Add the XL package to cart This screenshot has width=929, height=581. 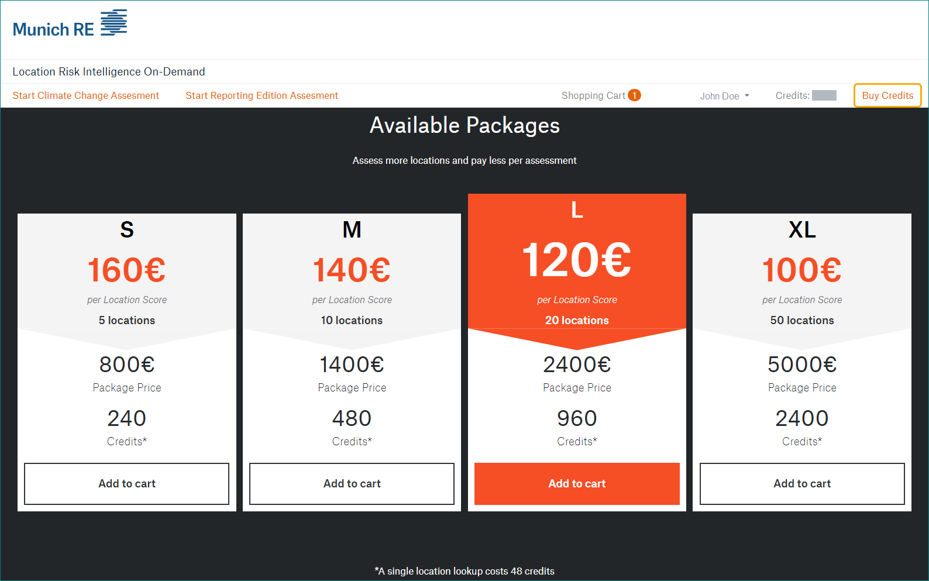(x=802, y=484)
